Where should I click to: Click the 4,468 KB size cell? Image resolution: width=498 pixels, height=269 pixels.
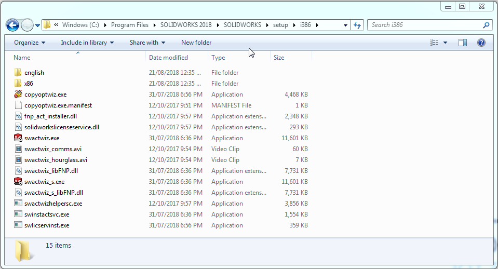click(296, 95)
